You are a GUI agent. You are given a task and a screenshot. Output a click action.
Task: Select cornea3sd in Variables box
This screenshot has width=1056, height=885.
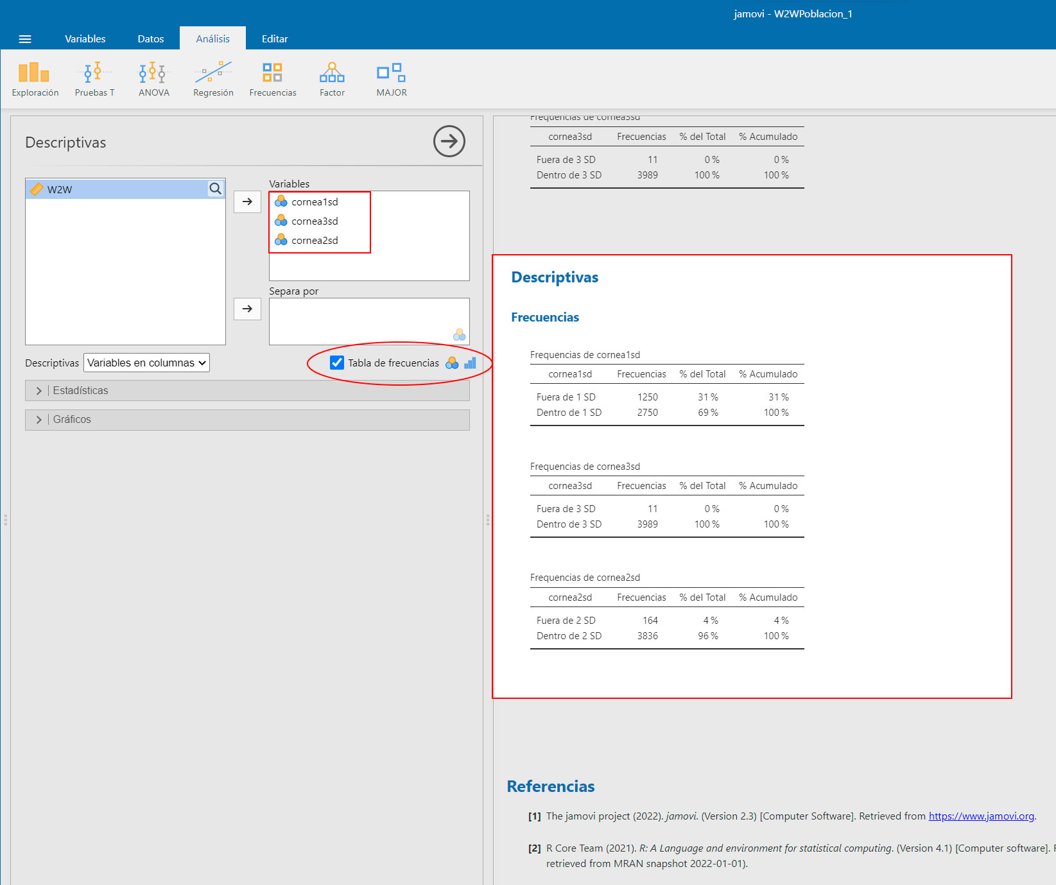(315, 221)
